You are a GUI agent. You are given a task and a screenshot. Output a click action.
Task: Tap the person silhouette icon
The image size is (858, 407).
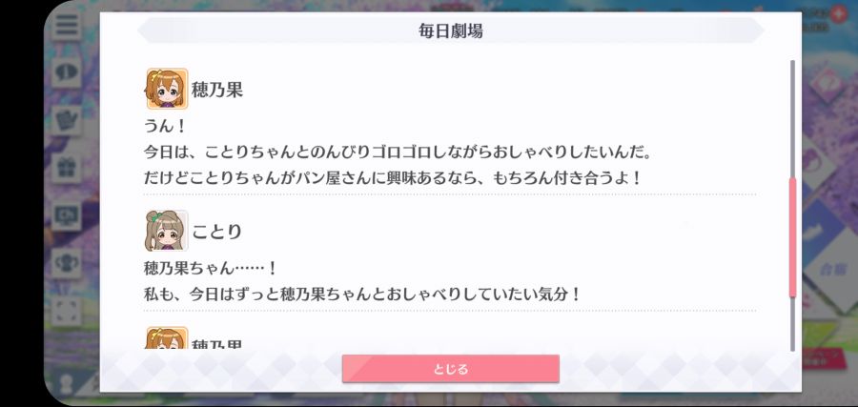[66, 383]
